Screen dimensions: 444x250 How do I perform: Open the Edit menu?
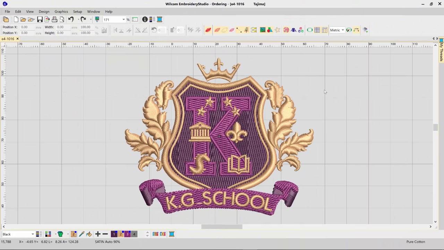click(18, 11)
